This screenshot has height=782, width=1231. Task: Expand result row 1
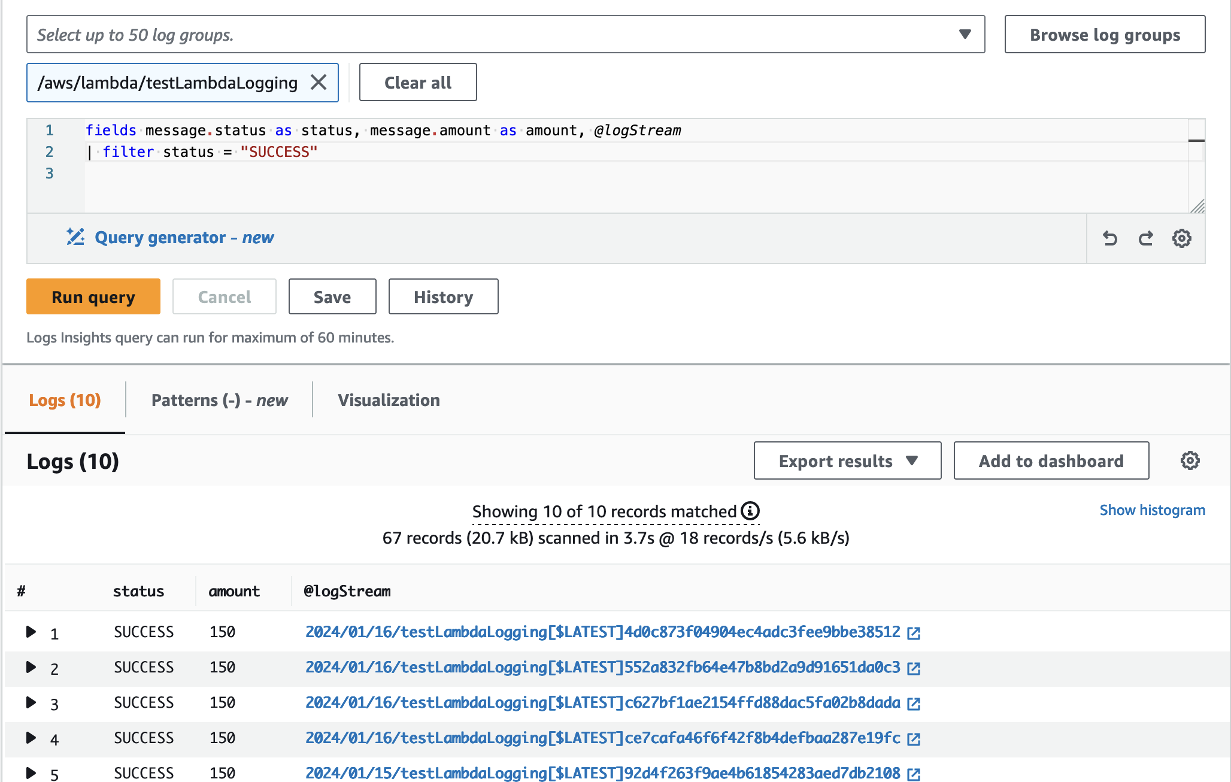point(31,632)
